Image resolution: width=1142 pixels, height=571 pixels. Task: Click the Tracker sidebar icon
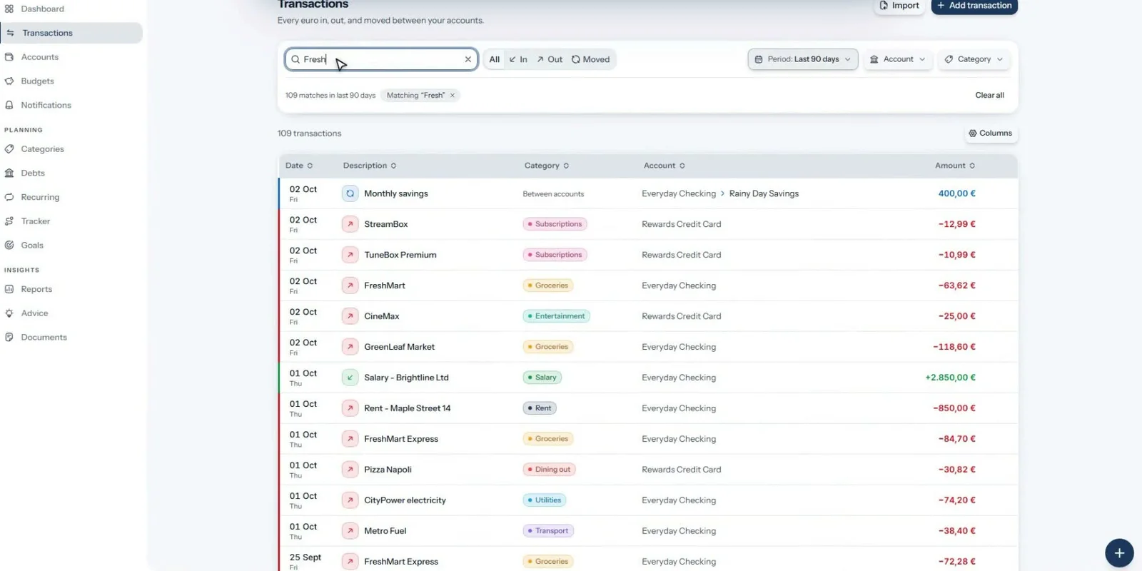(9, 221)
